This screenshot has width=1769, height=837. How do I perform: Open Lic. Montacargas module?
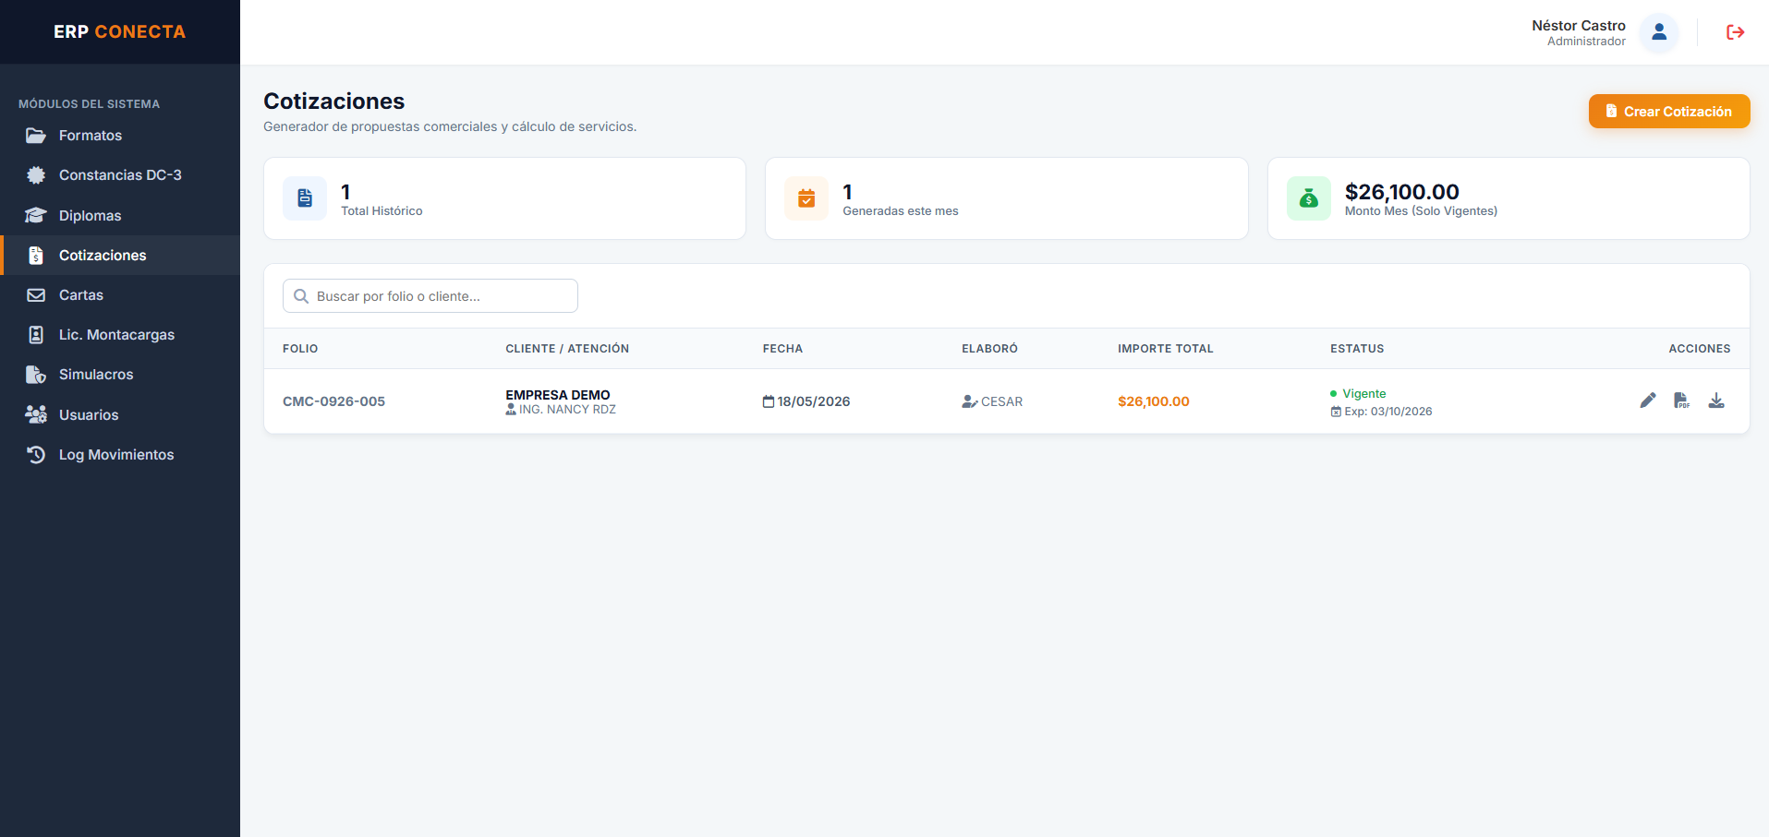coord(120,335)
